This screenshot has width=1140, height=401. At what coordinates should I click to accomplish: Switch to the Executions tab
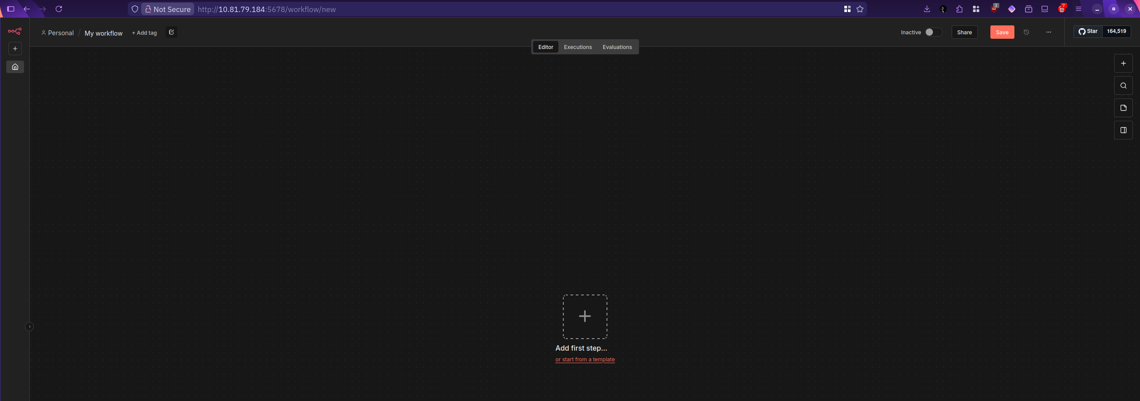pyautogui.click(x=577, y=47)
